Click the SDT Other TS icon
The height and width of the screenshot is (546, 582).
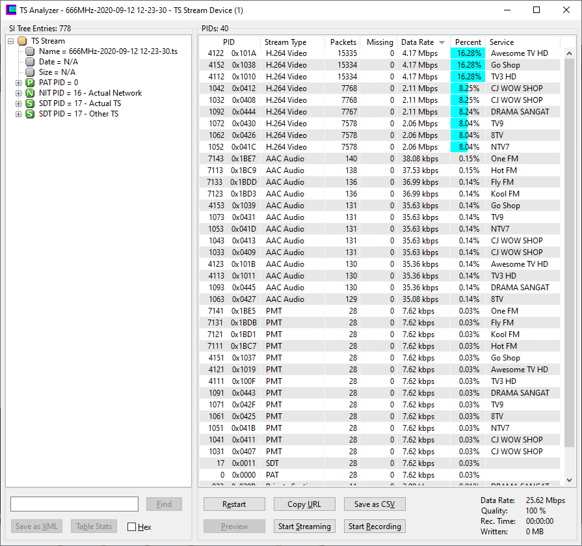click(30, 114)
